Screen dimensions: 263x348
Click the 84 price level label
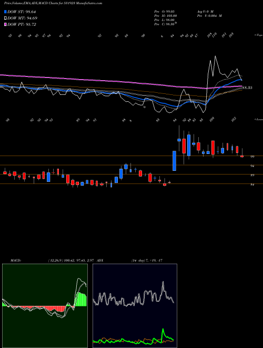pos(252,185)
